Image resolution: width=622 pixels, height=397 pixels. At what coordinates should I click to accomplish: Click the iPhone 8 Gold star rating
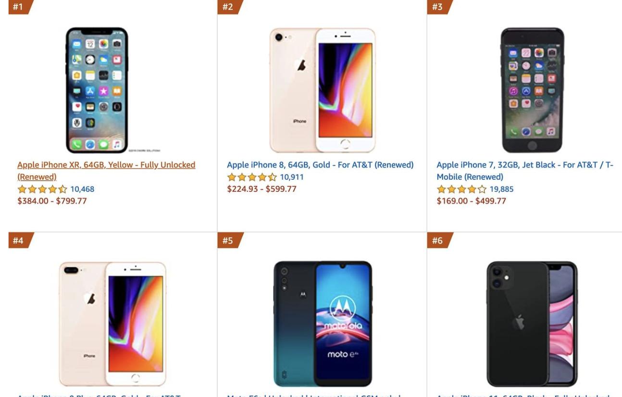point(251,177)
